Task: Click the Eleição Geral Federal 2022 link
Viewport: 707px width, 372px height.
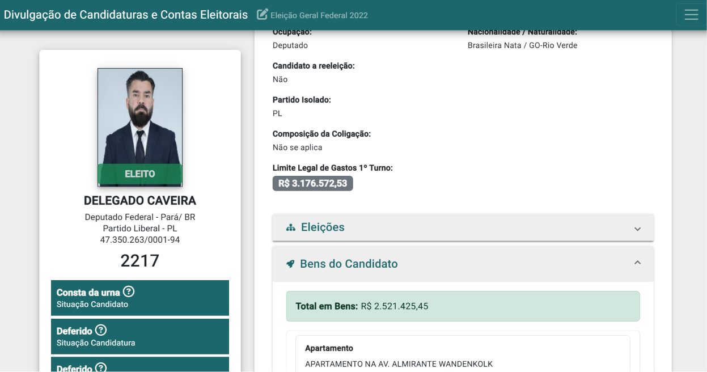Action: [x=319, y=15]
